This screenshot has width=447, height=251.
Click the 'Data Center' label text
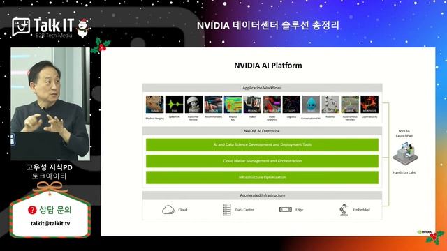point(244,210)
